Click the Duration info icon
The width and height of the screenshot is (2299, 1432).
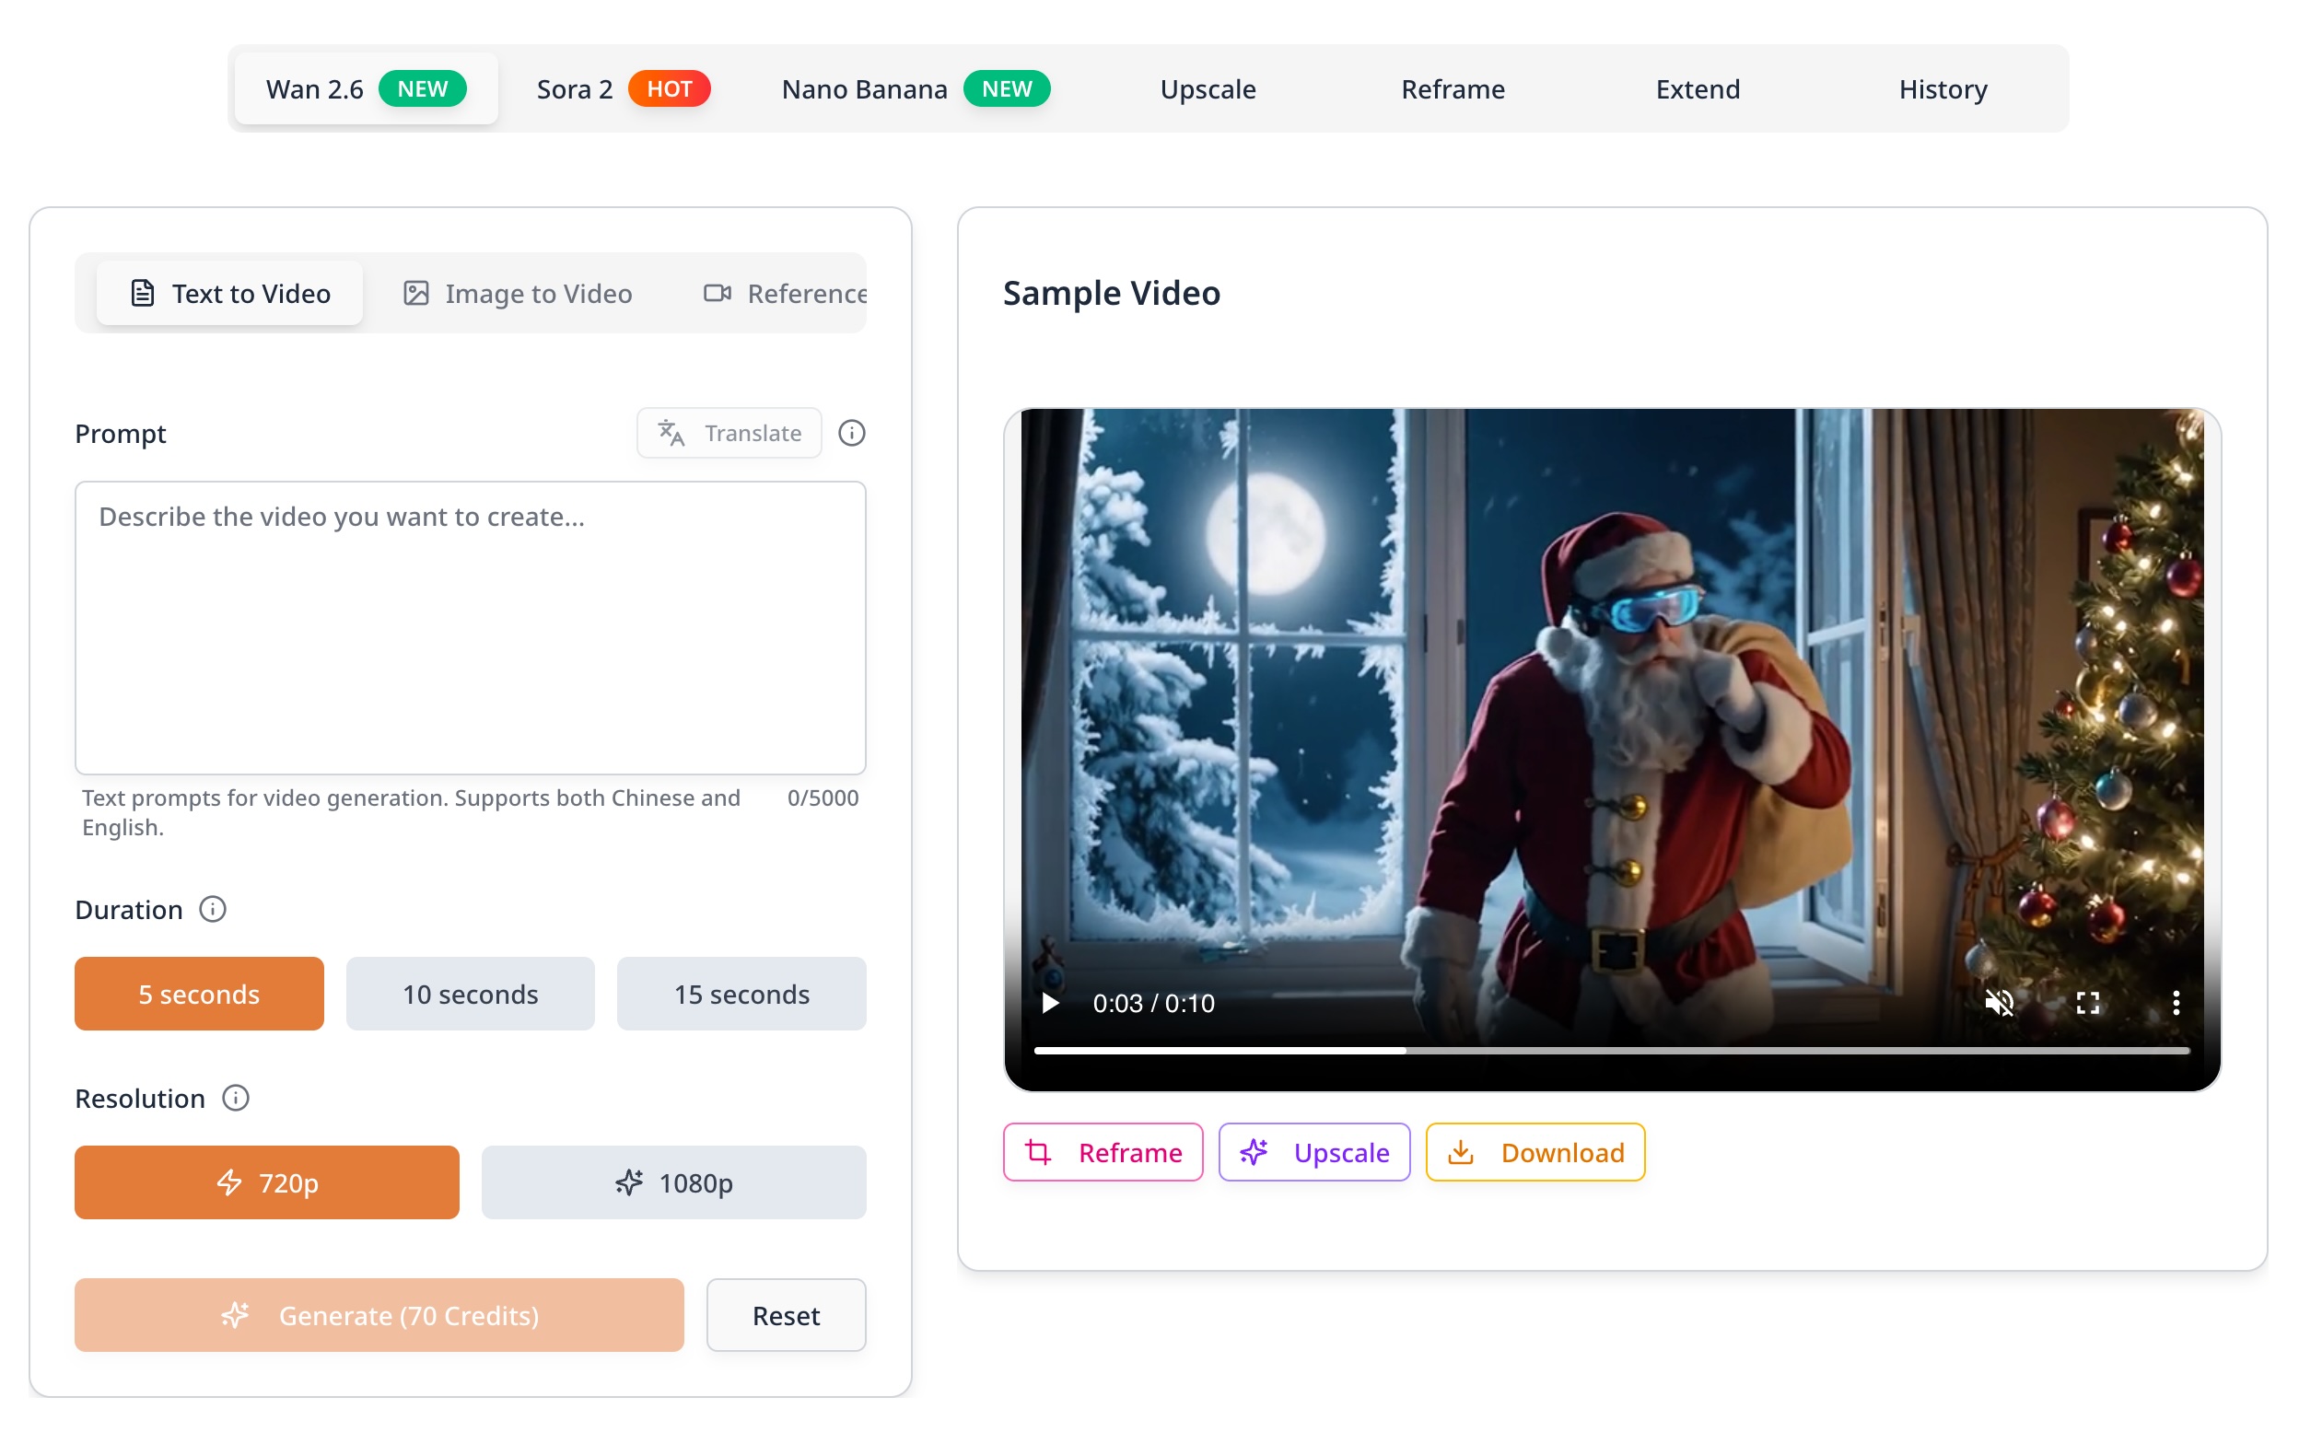point(212,909)
